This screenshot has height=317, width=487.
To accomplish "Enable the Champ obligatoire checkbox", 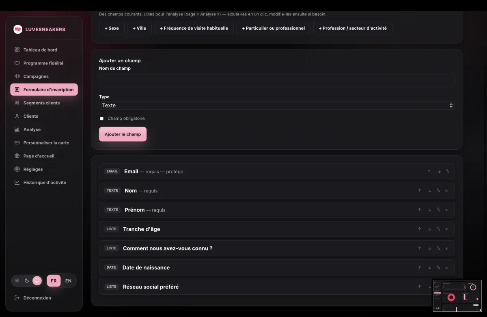I will [x=102, y=119].
